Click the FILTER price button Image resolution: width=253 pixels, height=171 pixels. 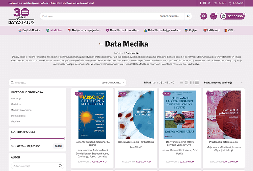pos(58,146)
